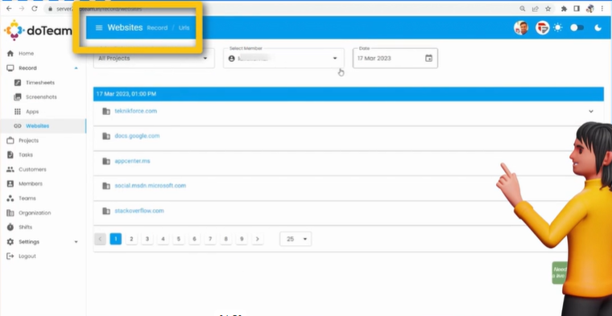Open the hamburger menu beside Websites
The width and height of the screenshot is (612, 316).
(99, 27)
